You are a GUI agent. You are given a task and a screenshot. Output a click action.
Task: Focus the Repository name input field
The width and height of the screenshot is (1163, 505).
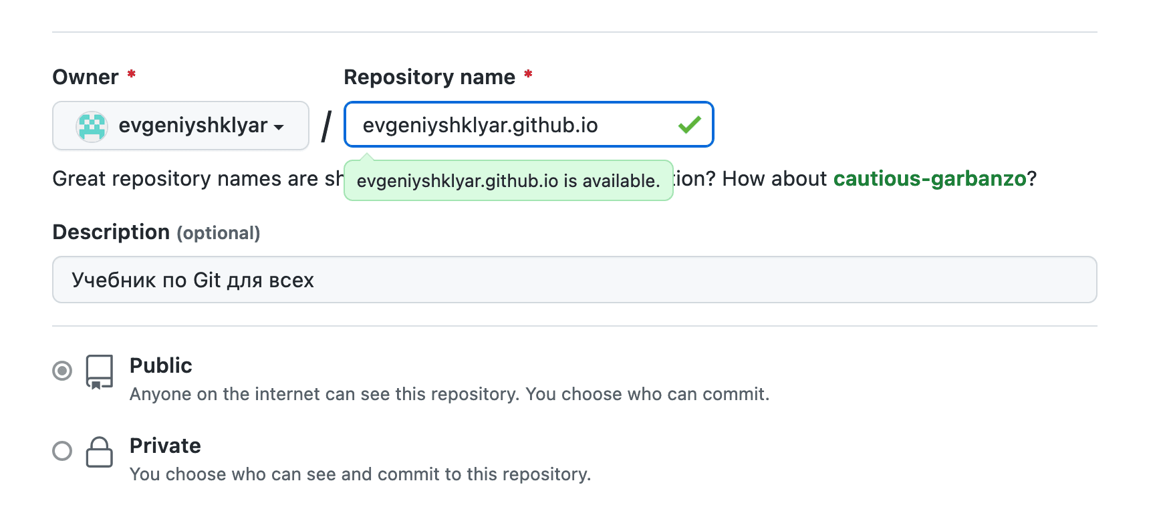tap(529, 124)
